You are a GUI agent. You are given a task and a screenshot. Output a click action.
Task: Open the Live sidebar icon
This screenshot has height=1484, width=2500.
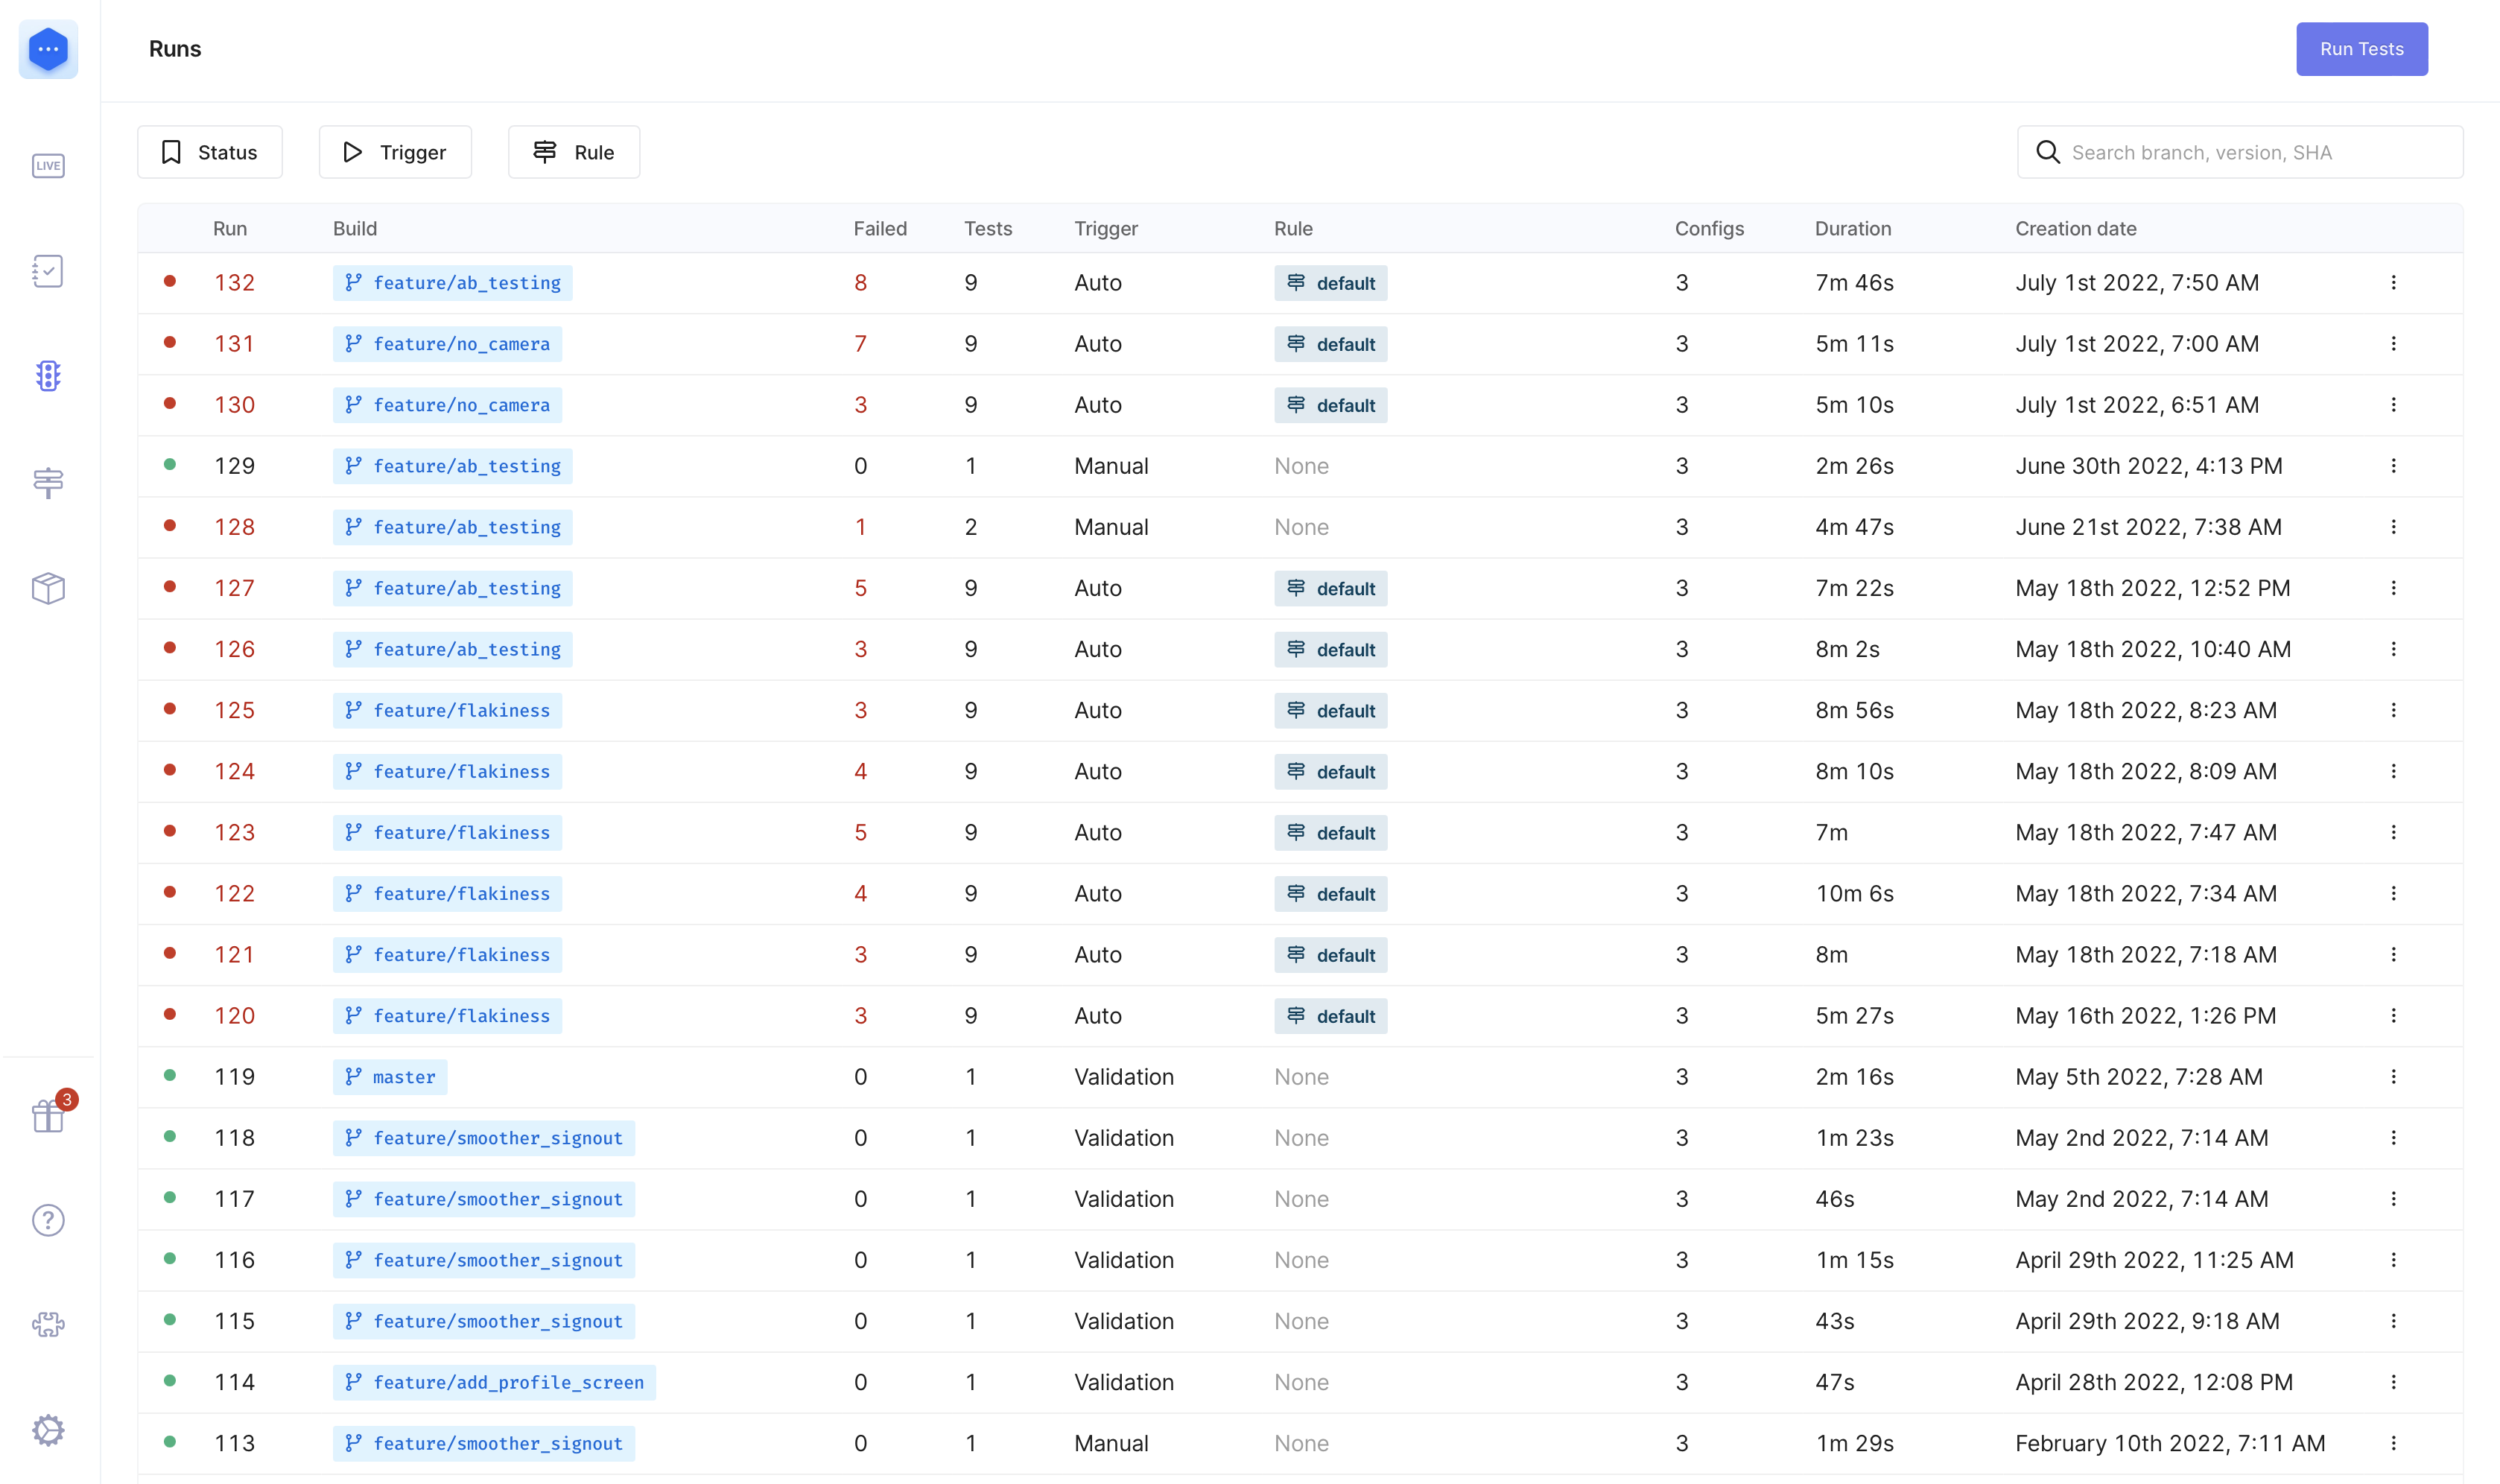click(x=48, y=166)
